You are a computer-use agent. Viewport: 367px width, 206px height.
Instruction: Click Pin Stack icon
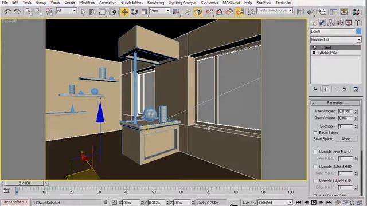[x=315, y=89]
